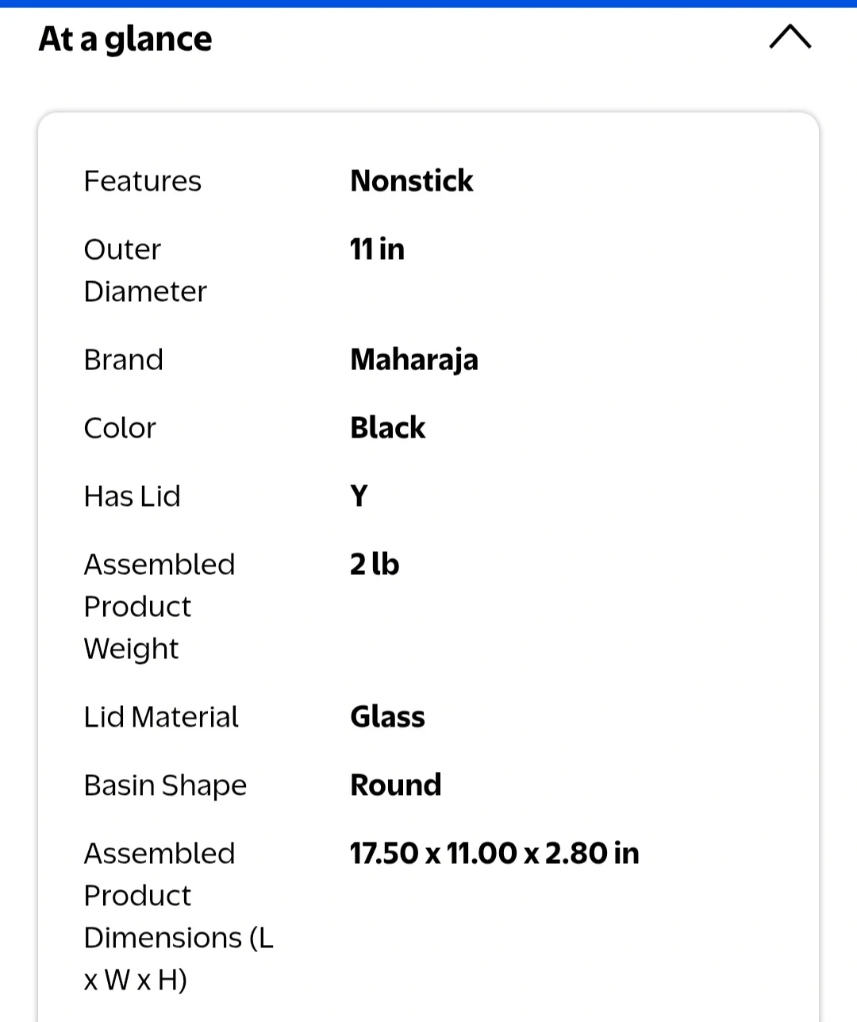Select the Round basin shape value
The width and height of the screenshot is (857, 1022).
395,785
